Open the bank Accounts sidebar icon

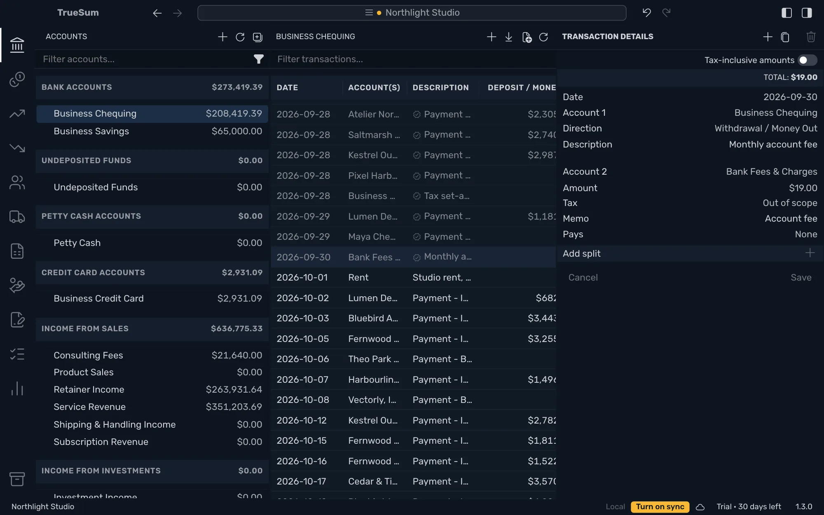point(17,45)
